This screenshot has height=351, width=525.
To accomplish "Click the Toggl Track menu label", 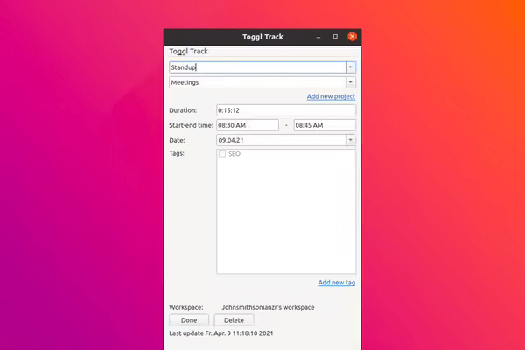I will point(188,52).
